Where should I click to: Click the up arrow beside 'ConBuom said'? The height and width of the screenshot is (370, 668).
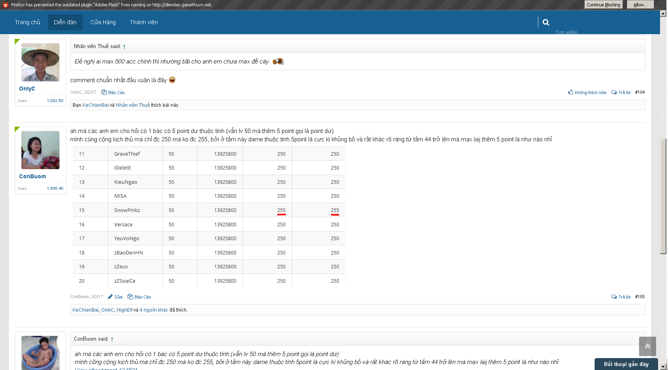(x=112, y=339)
